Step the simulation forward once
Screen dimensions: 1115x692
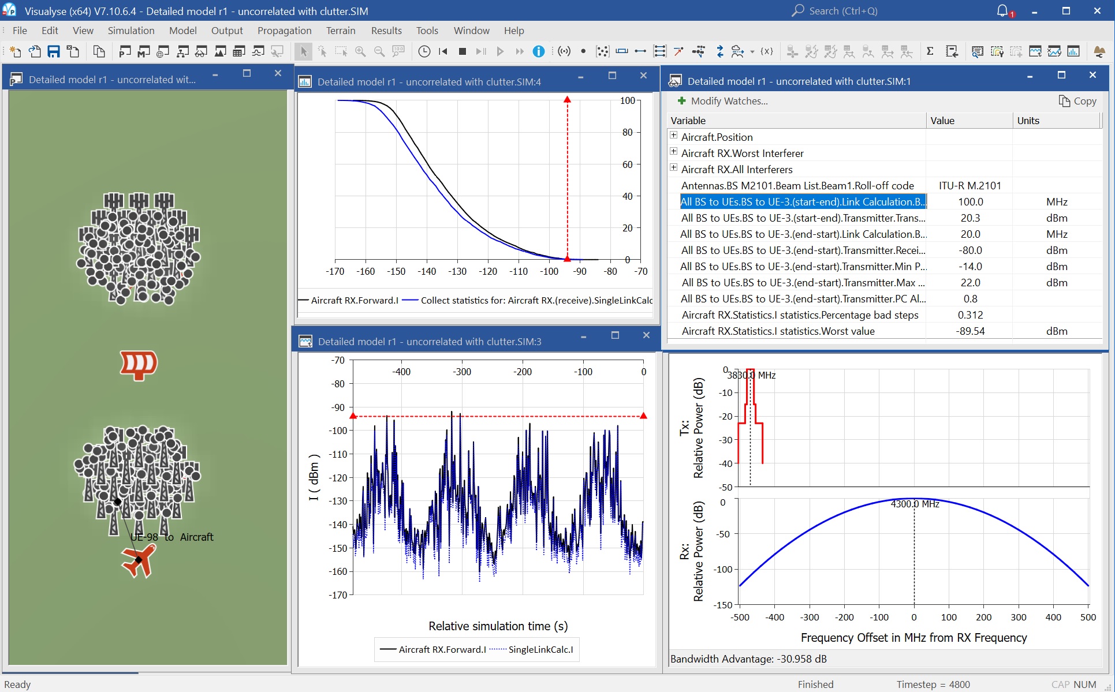point(481,52)
